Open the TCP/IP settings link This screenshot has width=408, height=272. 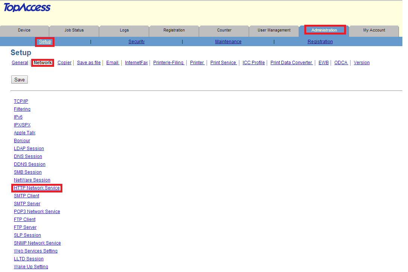coord(21,101)
